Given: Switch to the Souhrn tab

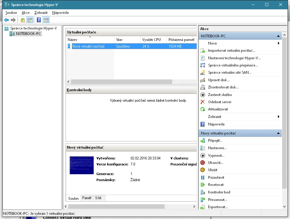Looking at the screenshot, I should (x=73, y=198).
